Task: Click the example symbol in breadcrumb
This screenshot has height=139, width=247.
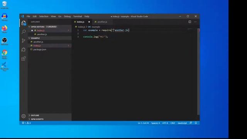Action: (94, 27)
